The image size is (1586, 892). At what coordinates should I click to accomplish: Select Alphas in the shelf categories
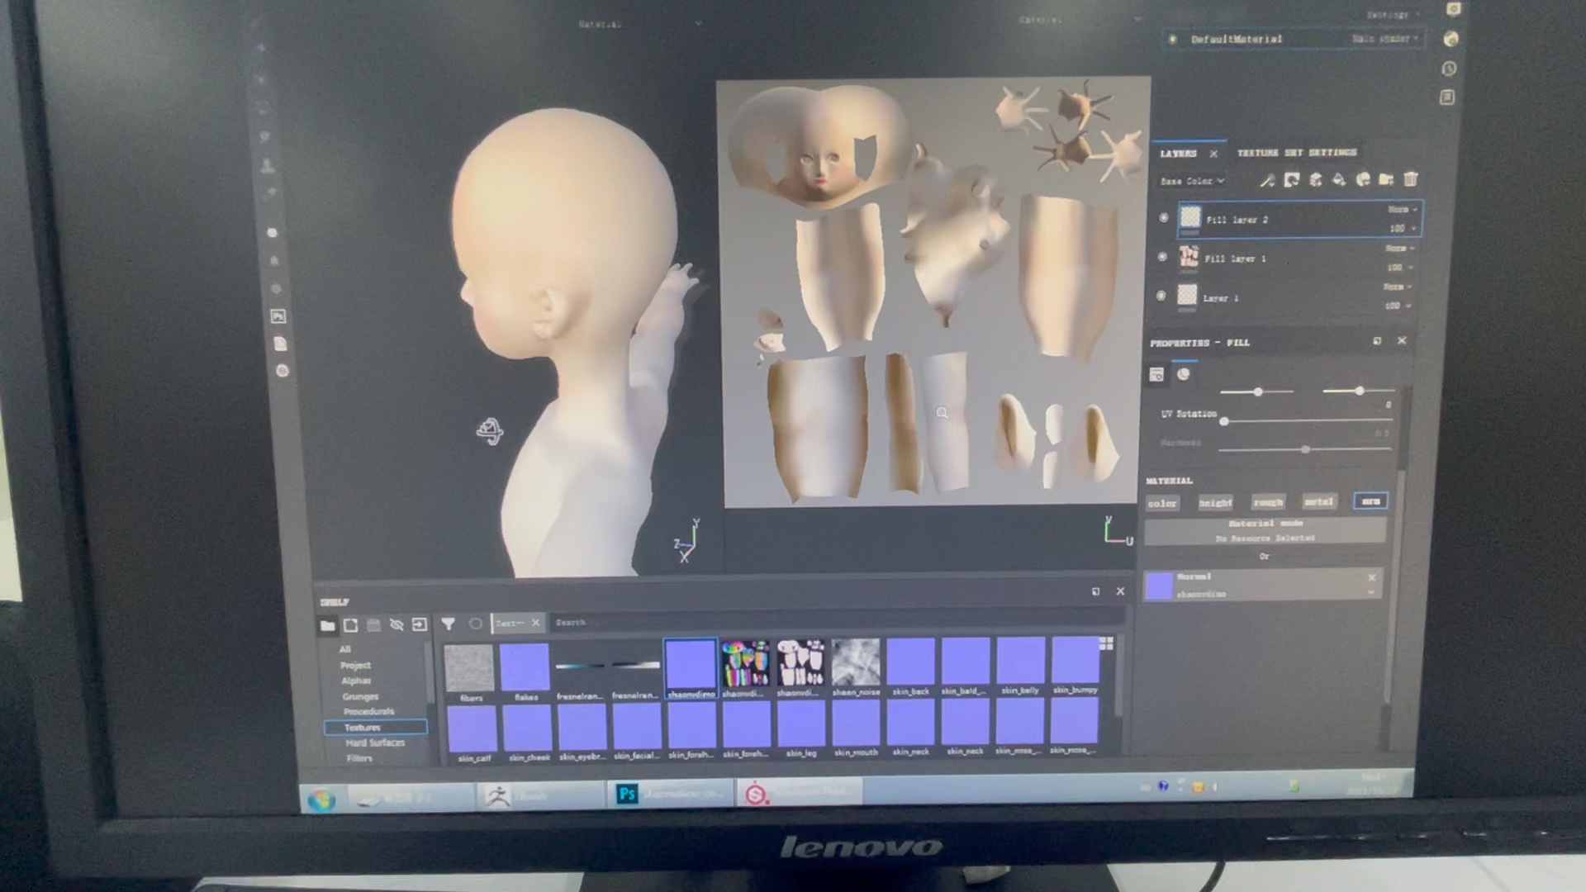[x=356, y=681]
